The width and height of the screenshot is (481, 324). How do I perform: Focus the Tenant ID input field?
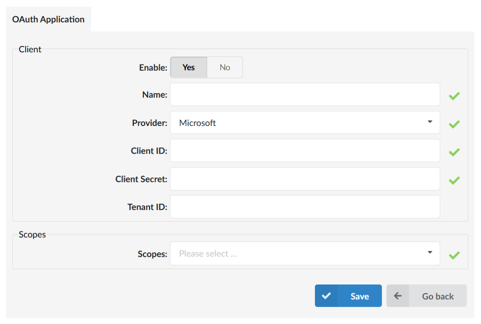(x=305, y=207)
